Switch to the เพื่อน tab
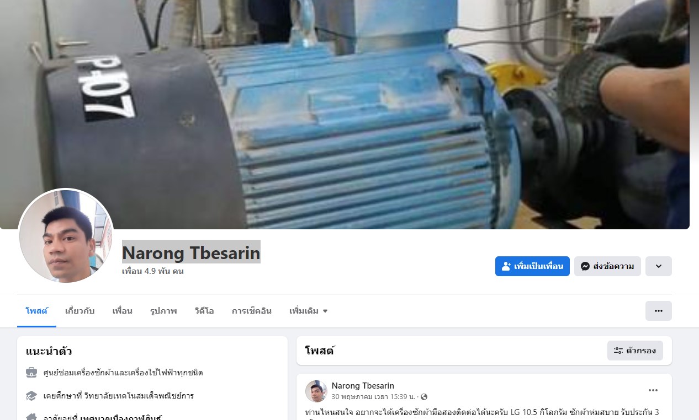Viewport: 699px width, 420px height. point(122,311)
